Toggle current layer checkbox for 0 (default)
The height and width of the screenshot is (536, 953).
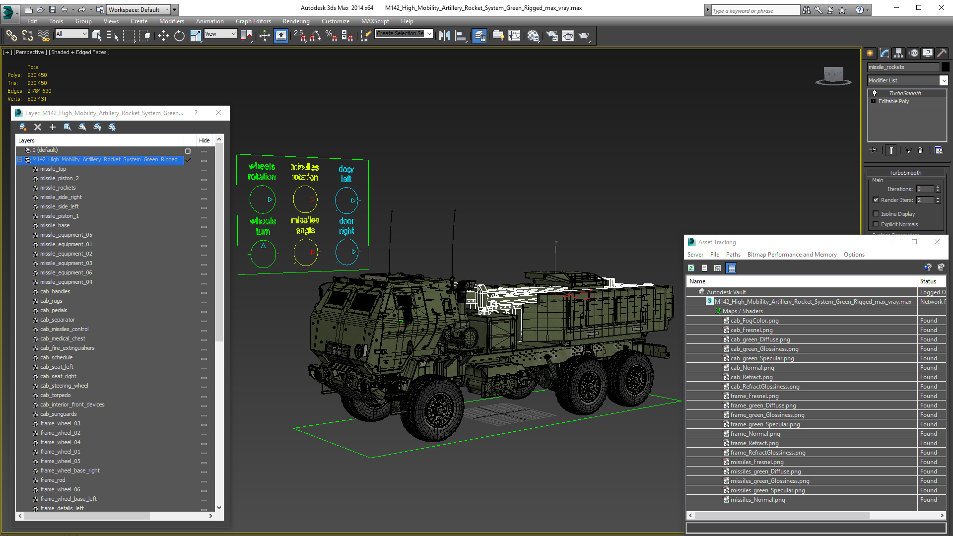point(188,151)
